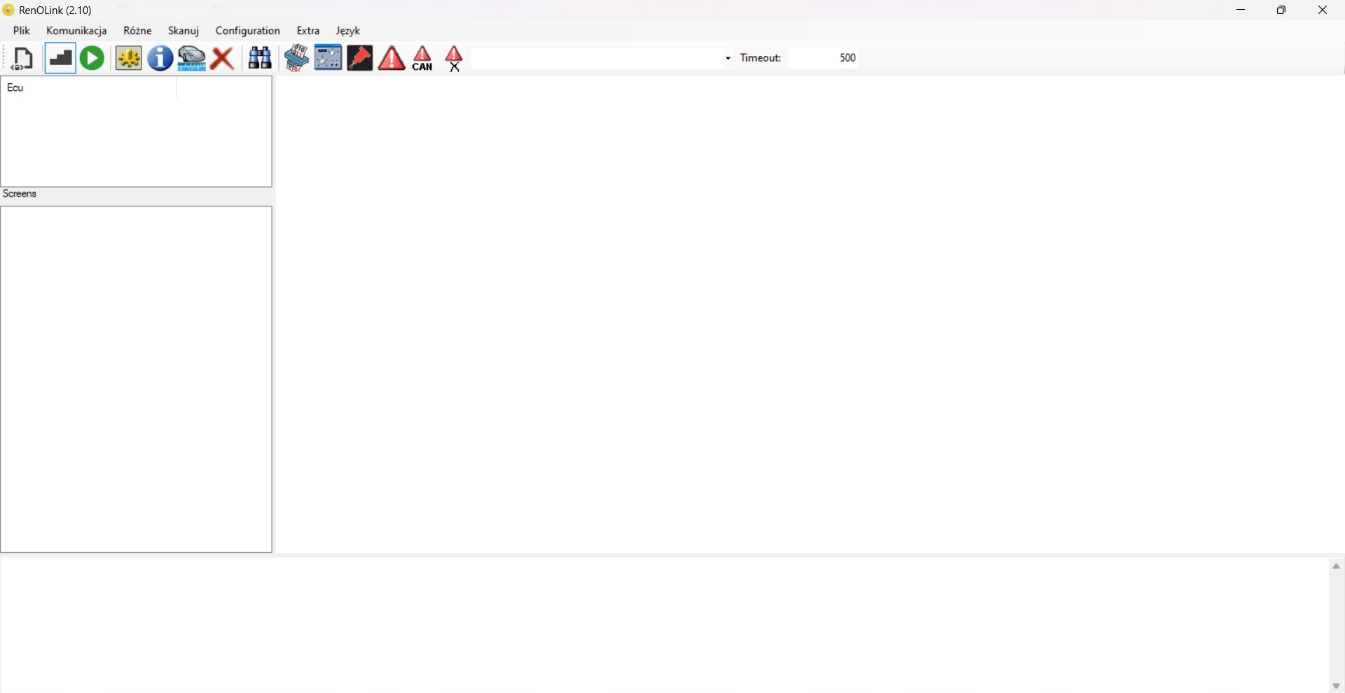This screenshot has height=693, width=1345.
Task: Open the Komunikacja menu
Action: coord(77,31)
